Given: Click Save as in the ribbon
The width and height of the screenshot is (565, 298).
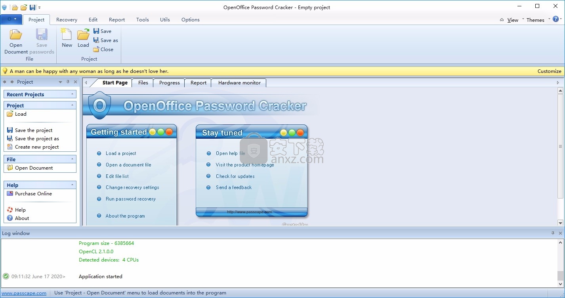Looking at the screenshot, I should pos(106,40).
